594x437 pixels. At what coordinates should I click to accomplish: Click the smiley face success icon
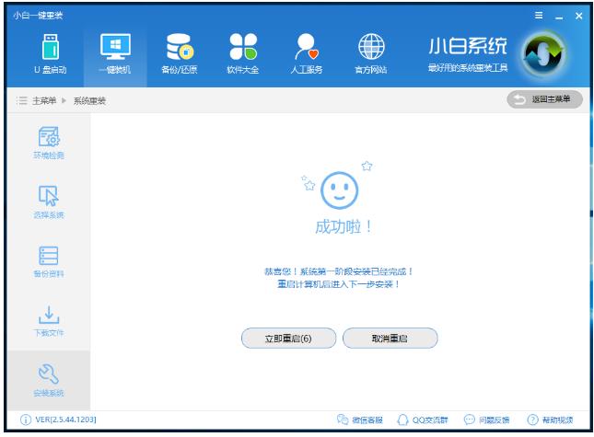339,190
